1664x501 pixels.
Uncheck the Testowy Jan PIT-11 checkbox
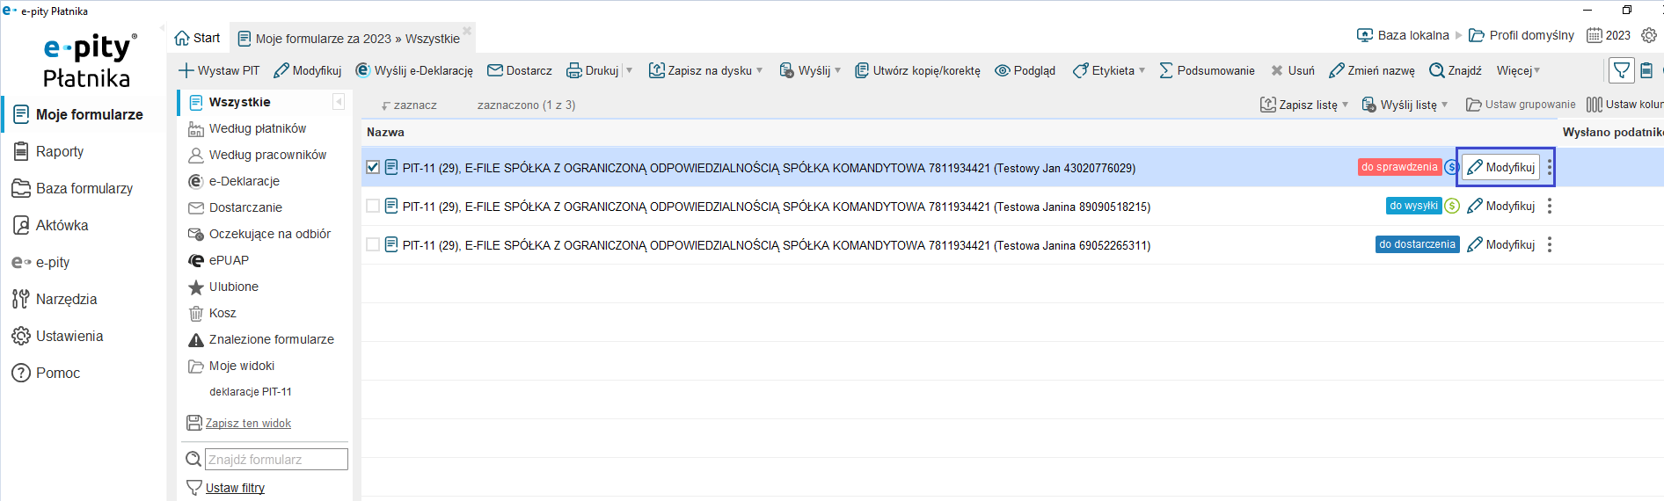[373, 167]
